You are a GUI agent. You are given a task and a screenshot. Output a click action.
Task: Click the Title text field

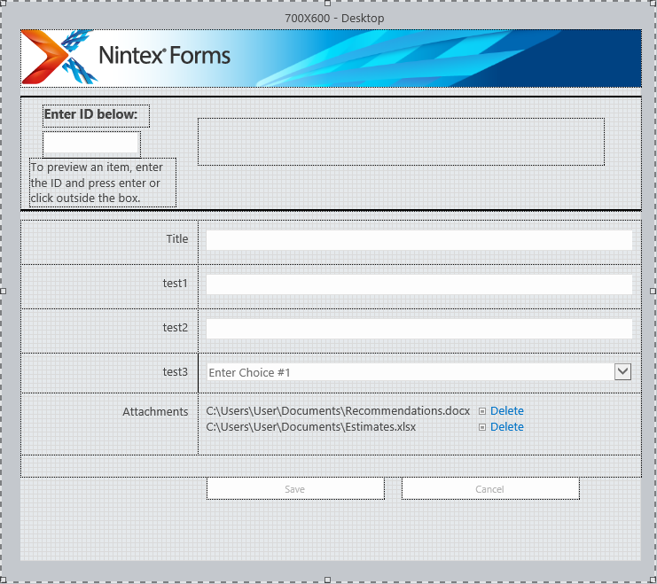419,240
